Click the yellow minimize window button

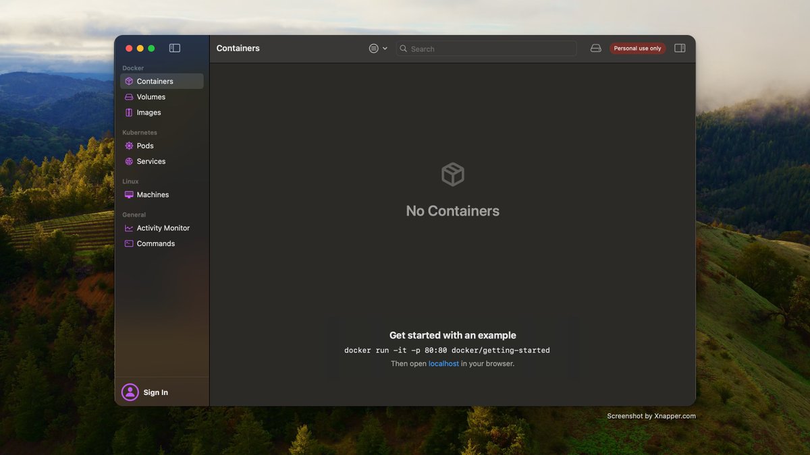pos(140,49)
